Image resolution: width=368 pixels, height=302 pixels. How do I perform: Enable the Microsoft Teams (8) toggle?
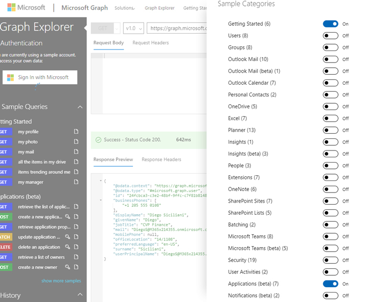click(331, 236)
